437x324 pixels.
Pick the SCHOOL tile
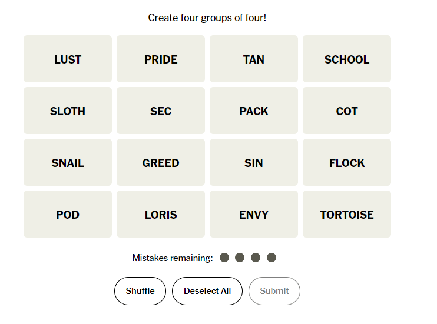(x=347, y=59)
